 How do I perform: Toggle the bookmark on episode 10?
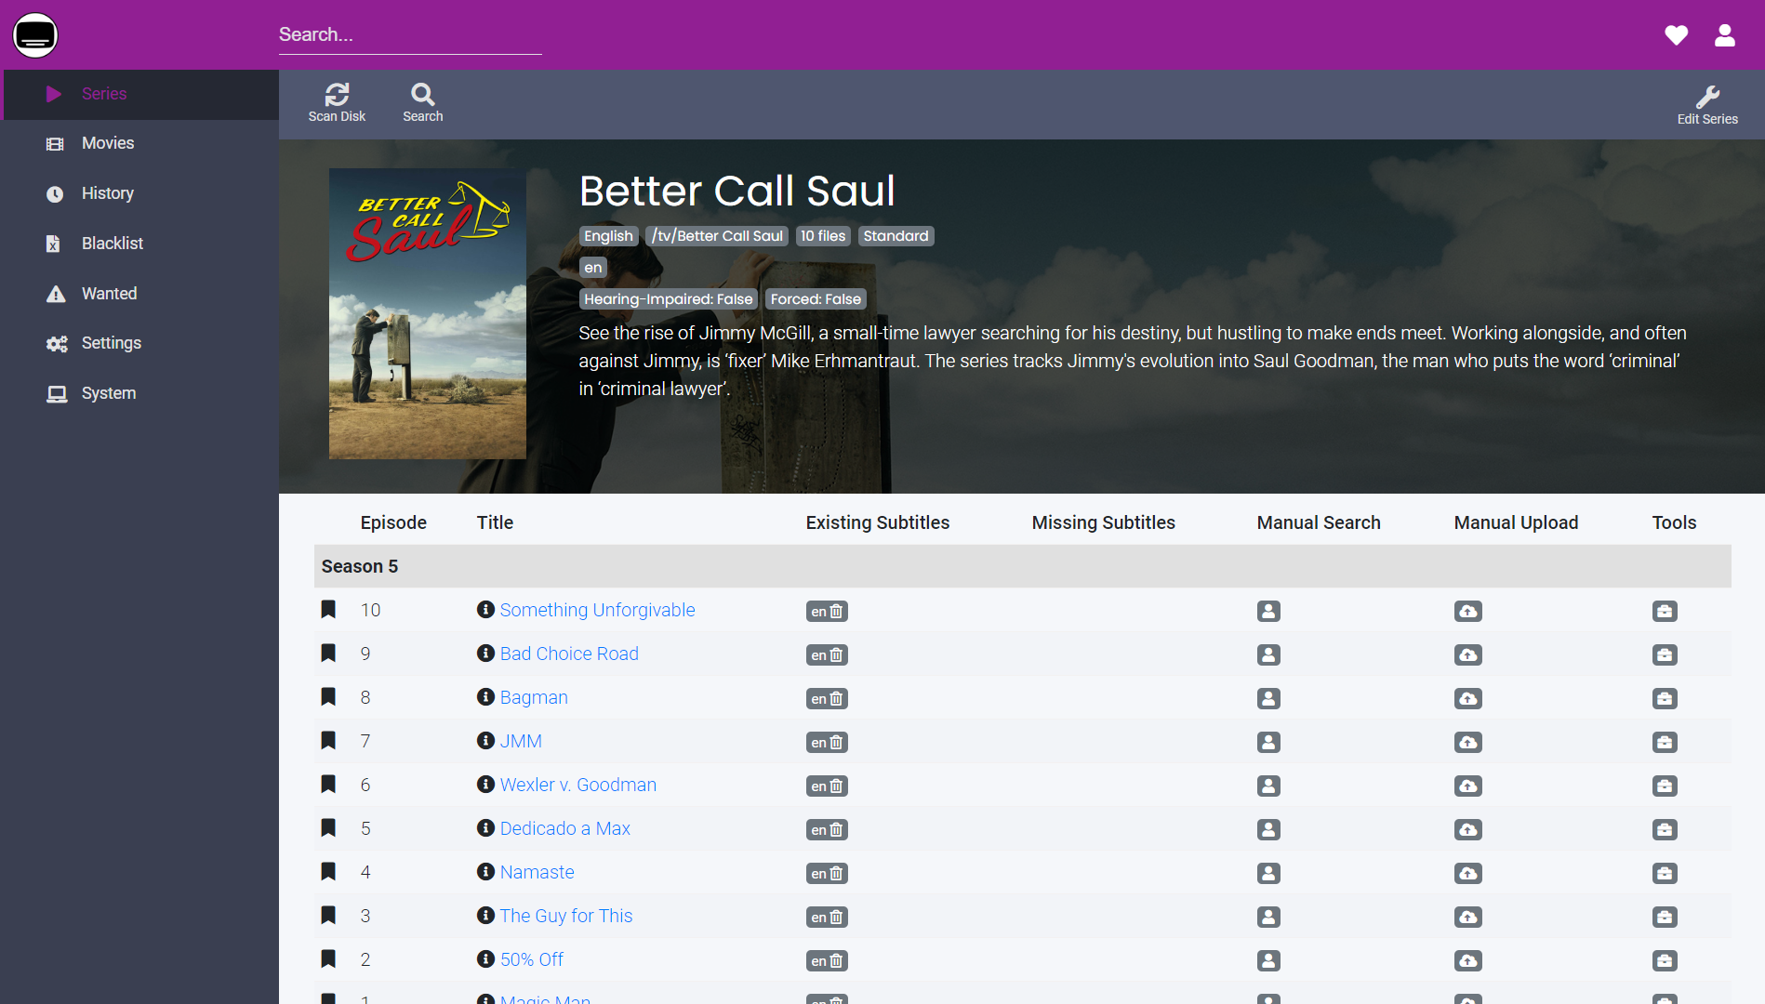click(x=327, y=609)
